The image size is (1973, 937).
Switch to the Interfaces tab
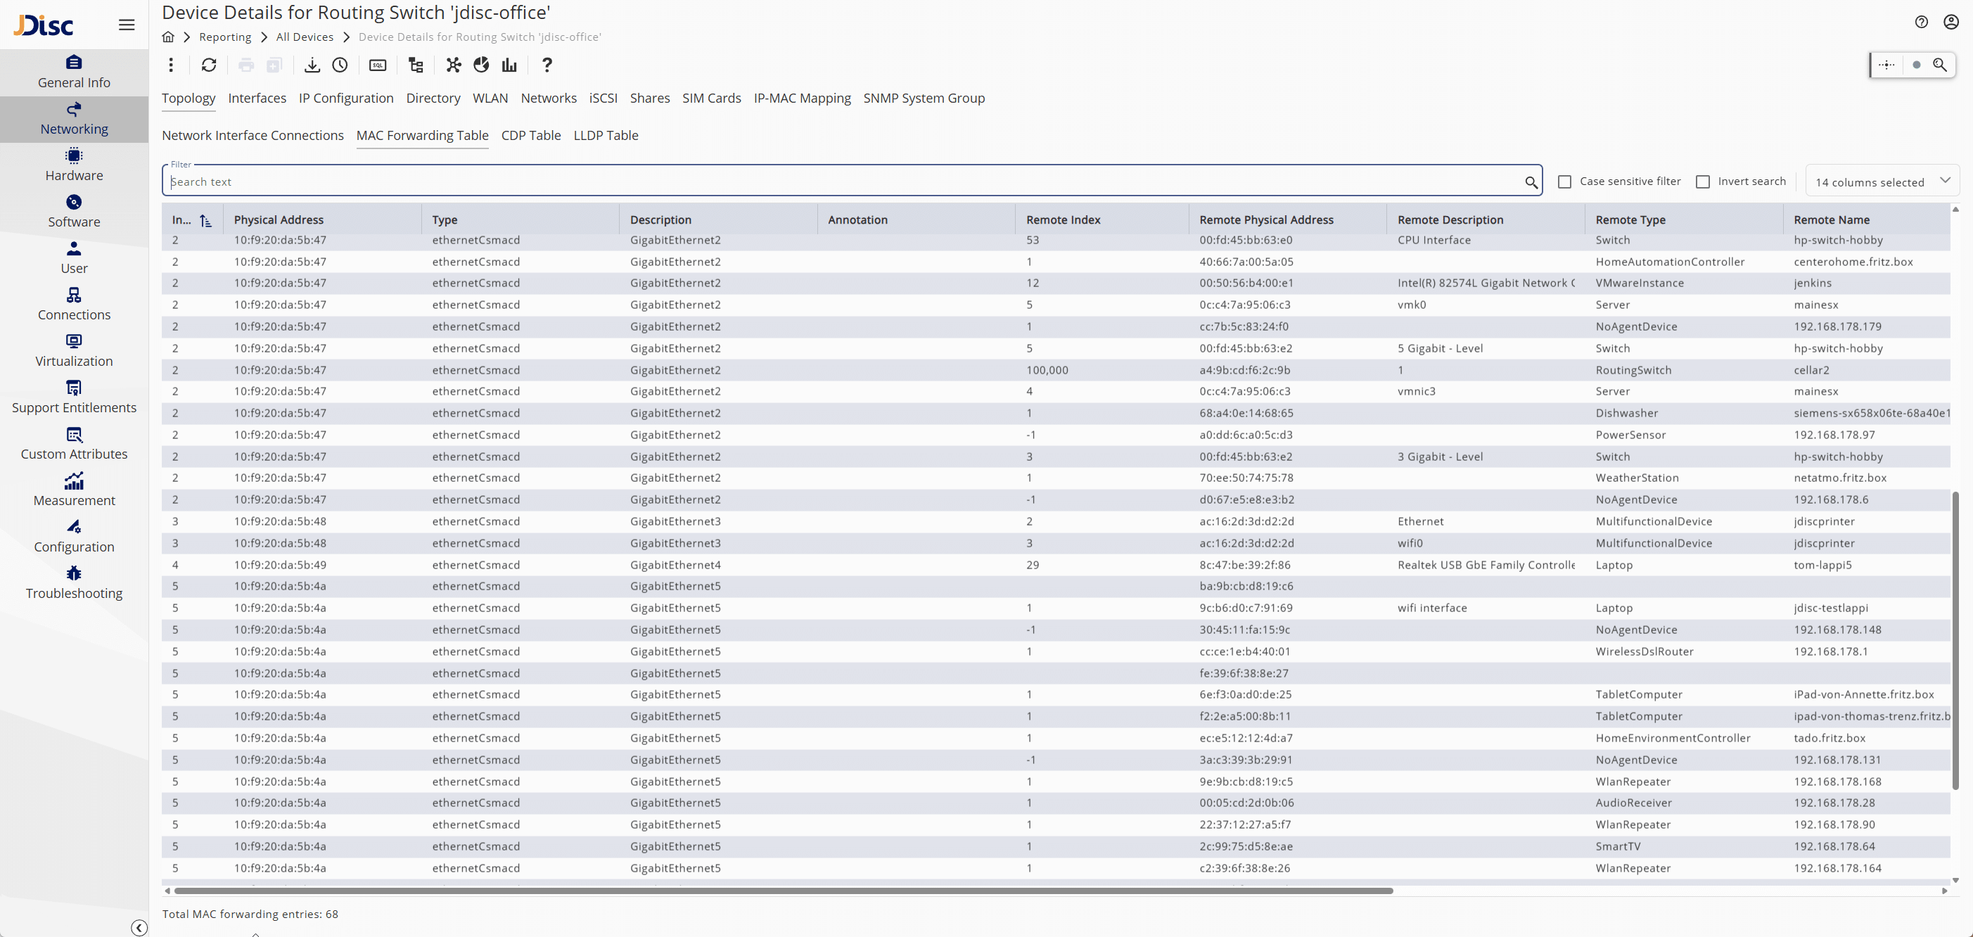[257, 98]
